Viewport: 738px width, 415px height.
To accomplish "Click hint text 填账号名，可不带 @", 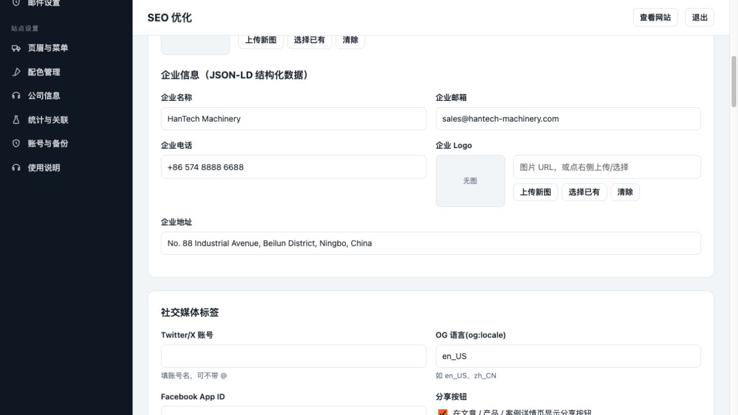I will [194, 376].
